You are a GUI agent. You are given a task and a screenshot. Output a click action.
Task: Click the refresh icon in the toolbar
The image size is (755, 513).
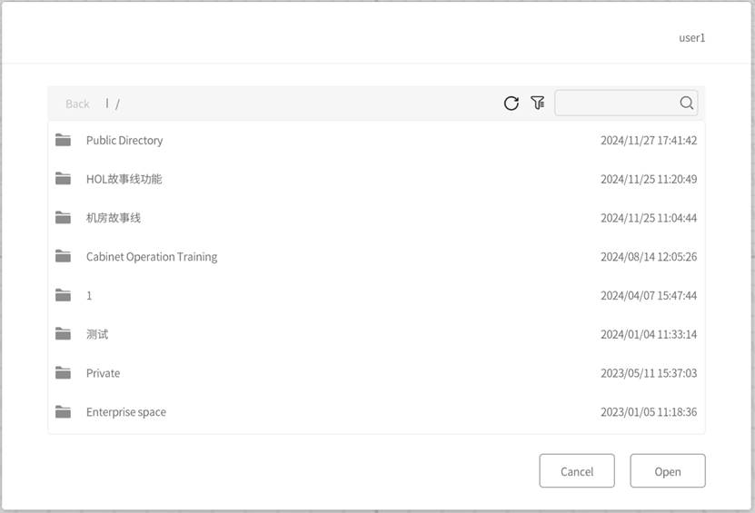[x=512, y=104]
